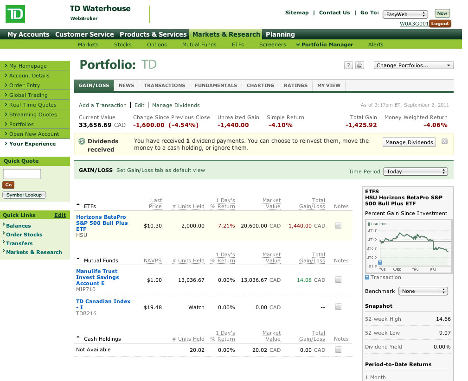Click the TD logo in the header
Viewport: 468px width, 381px height.
coord(15,13)
